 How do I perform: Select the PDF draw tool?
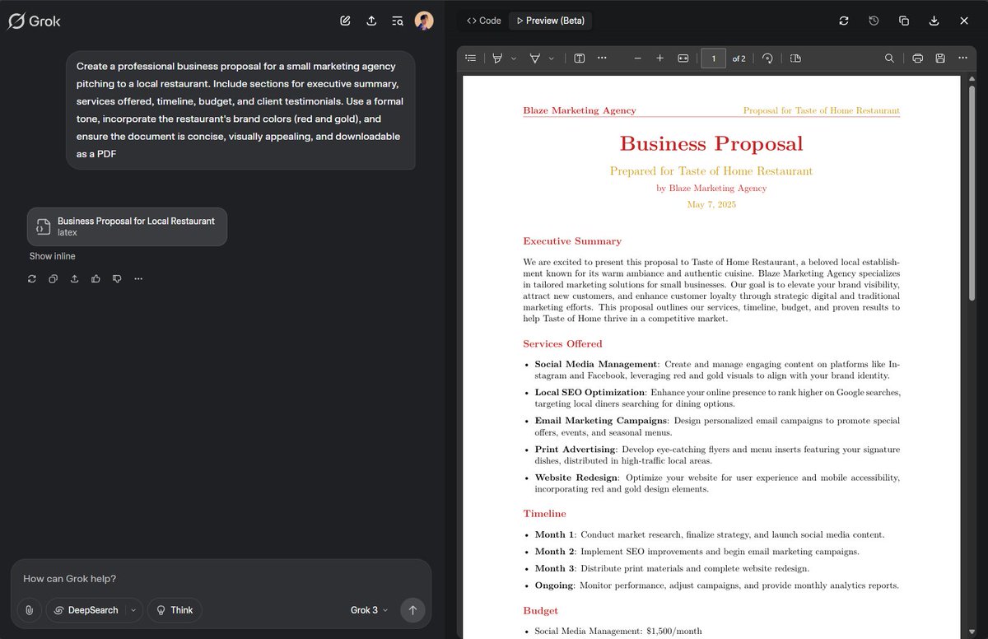click(x=535, y=58)
